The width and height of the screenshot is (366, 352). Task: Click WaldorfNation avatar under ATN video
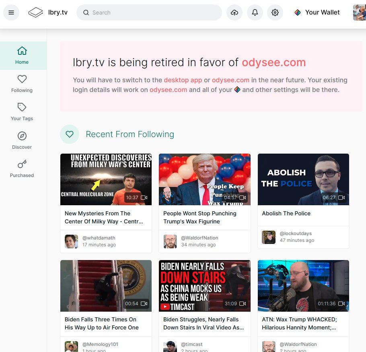tap(269, 347)
